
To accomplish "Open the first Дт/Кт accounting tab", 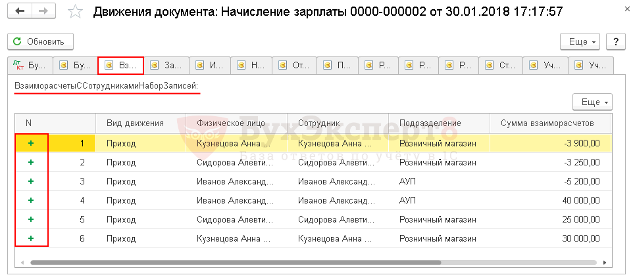I will [30, 65].
